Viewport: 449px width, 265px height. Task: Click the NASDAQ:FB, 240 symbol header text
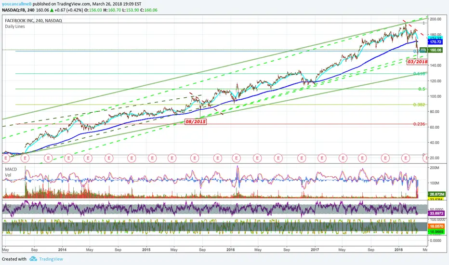(18, 10)
